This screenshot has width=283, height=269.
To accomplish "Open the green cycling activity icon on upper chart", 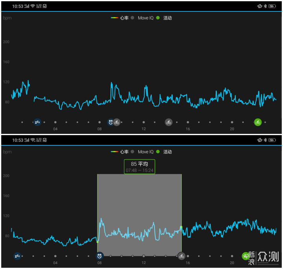I will pos(258,122).
